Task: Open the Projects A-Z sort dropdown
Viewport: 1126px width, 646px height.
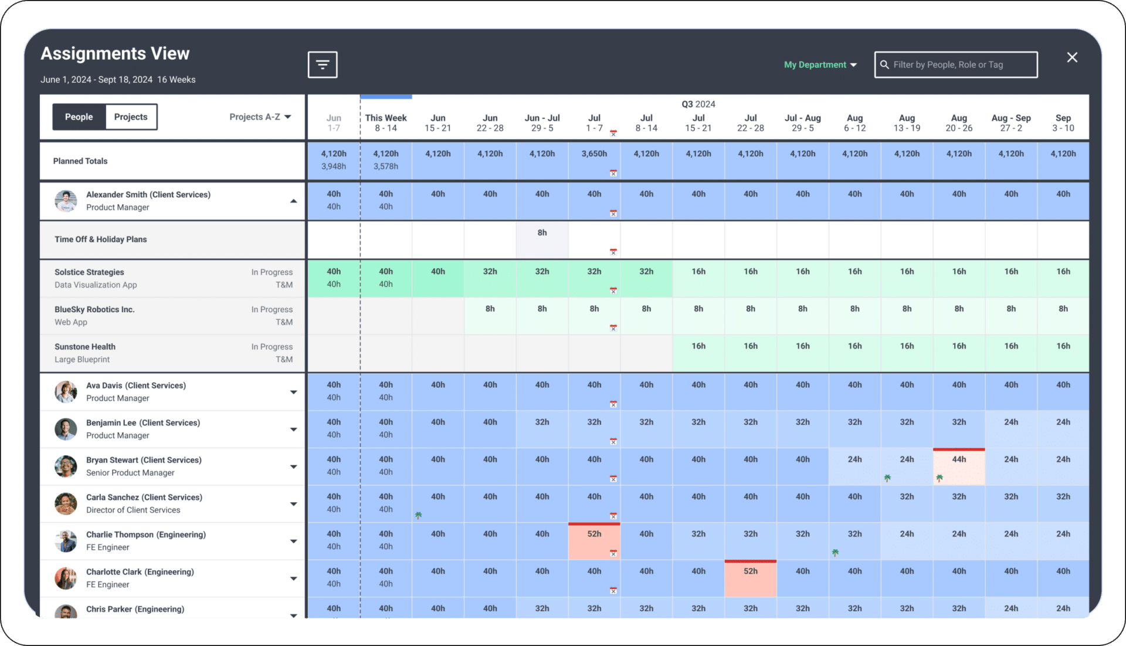Action: point(260,117)
